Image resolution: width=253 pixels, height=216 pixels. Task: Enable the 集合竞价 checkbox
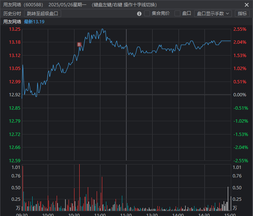click(147, 14)
